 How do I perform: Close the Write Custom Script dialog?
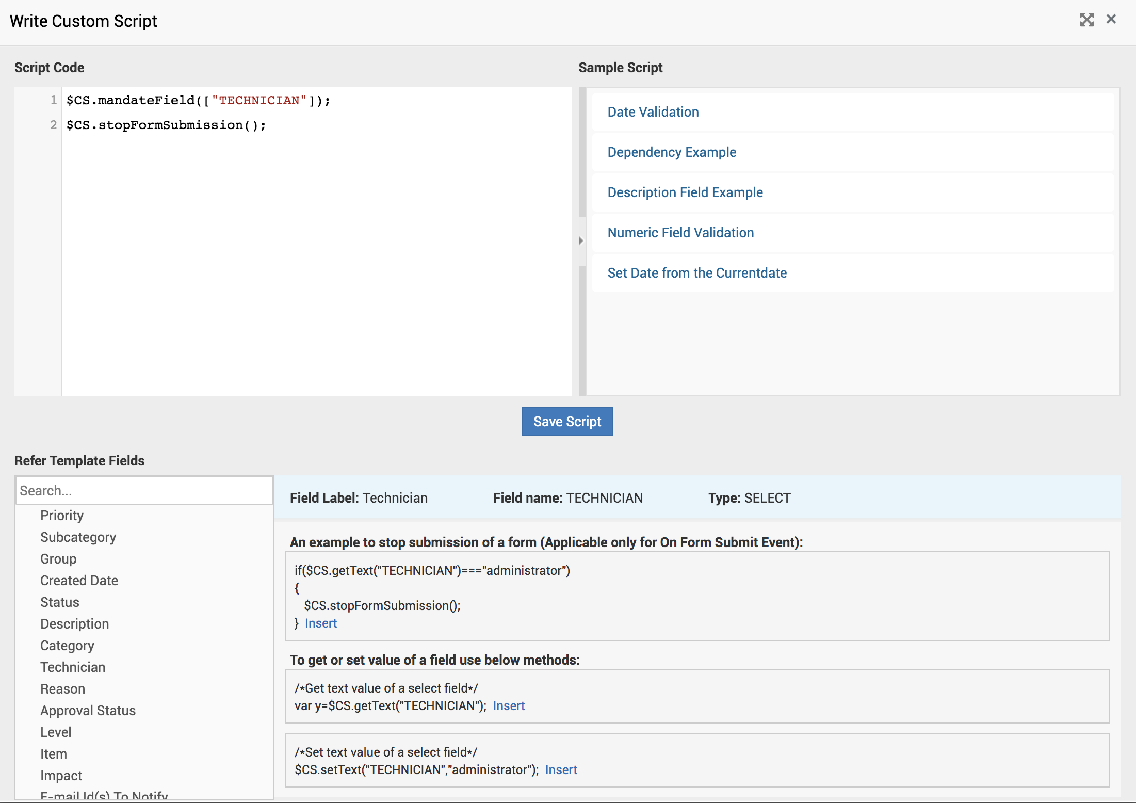click(x=1111, y=20)
